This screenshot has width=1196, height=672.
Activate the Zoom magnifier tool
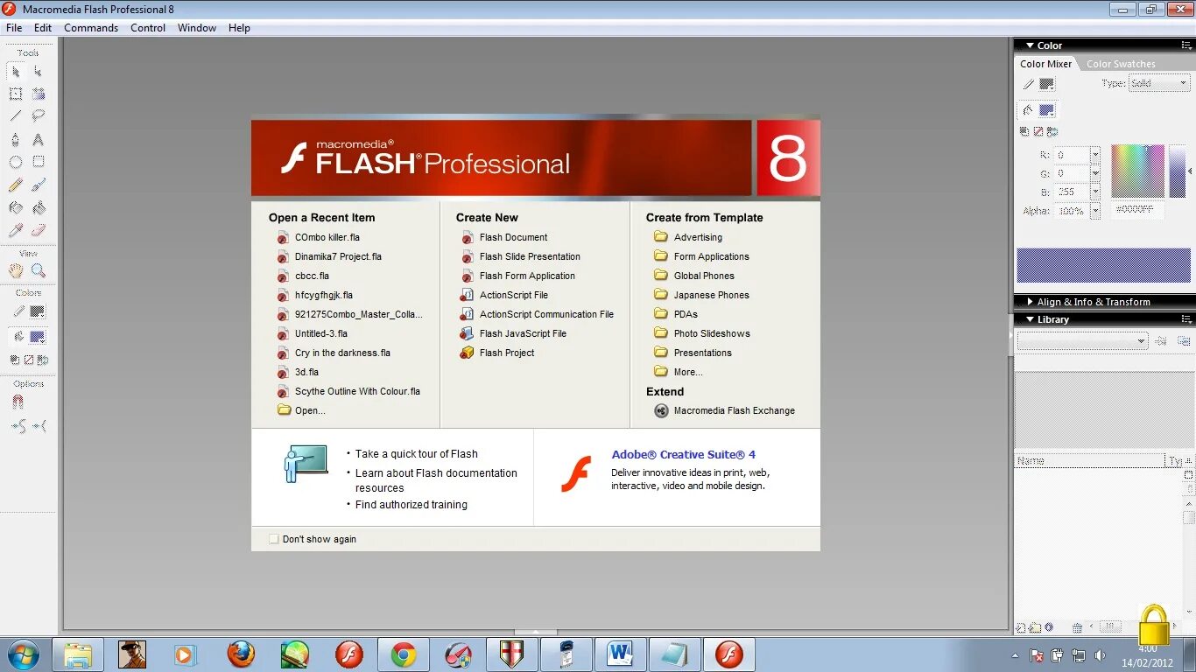point(39,271)
